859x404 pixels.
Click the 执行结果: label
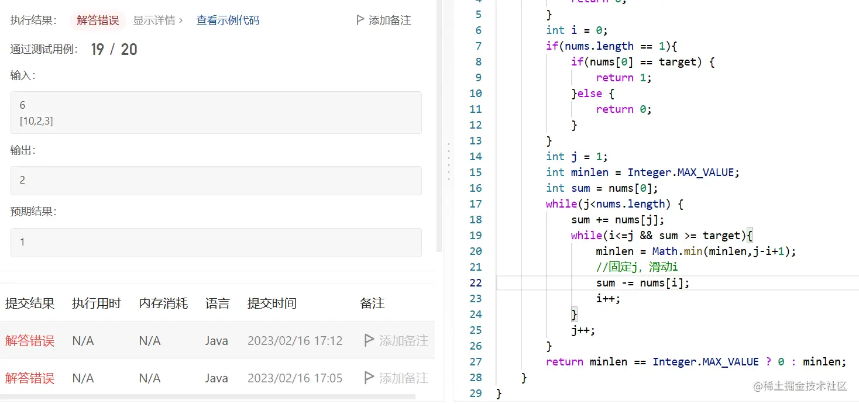[x=33, y=20]
